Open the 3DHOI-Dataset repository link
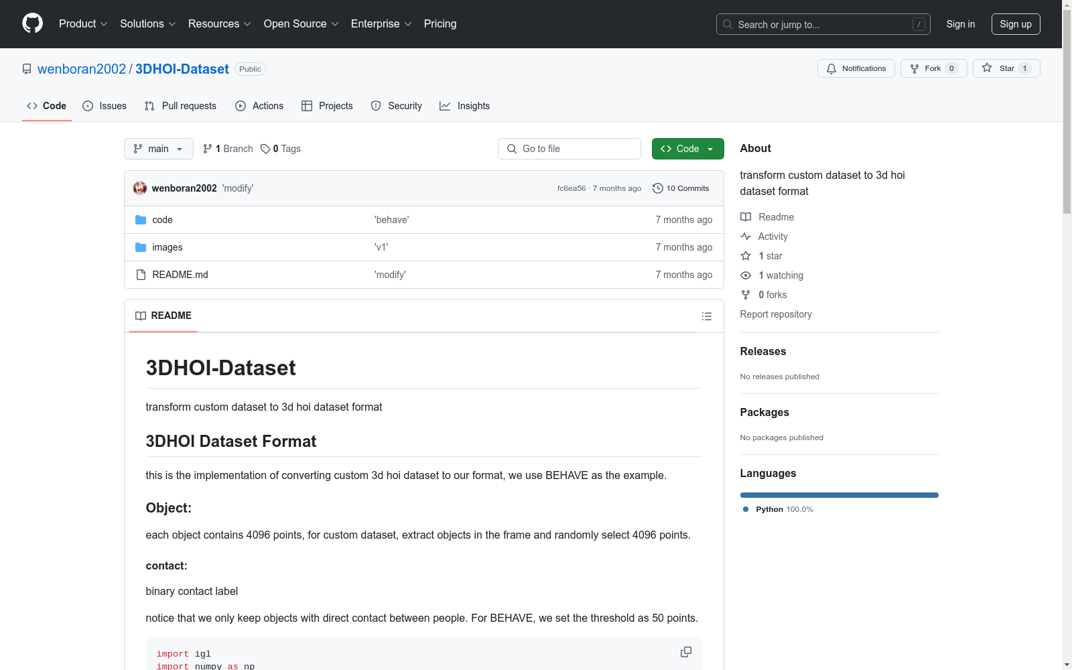The image size is (1072, 670). click(x=182, y=69)
